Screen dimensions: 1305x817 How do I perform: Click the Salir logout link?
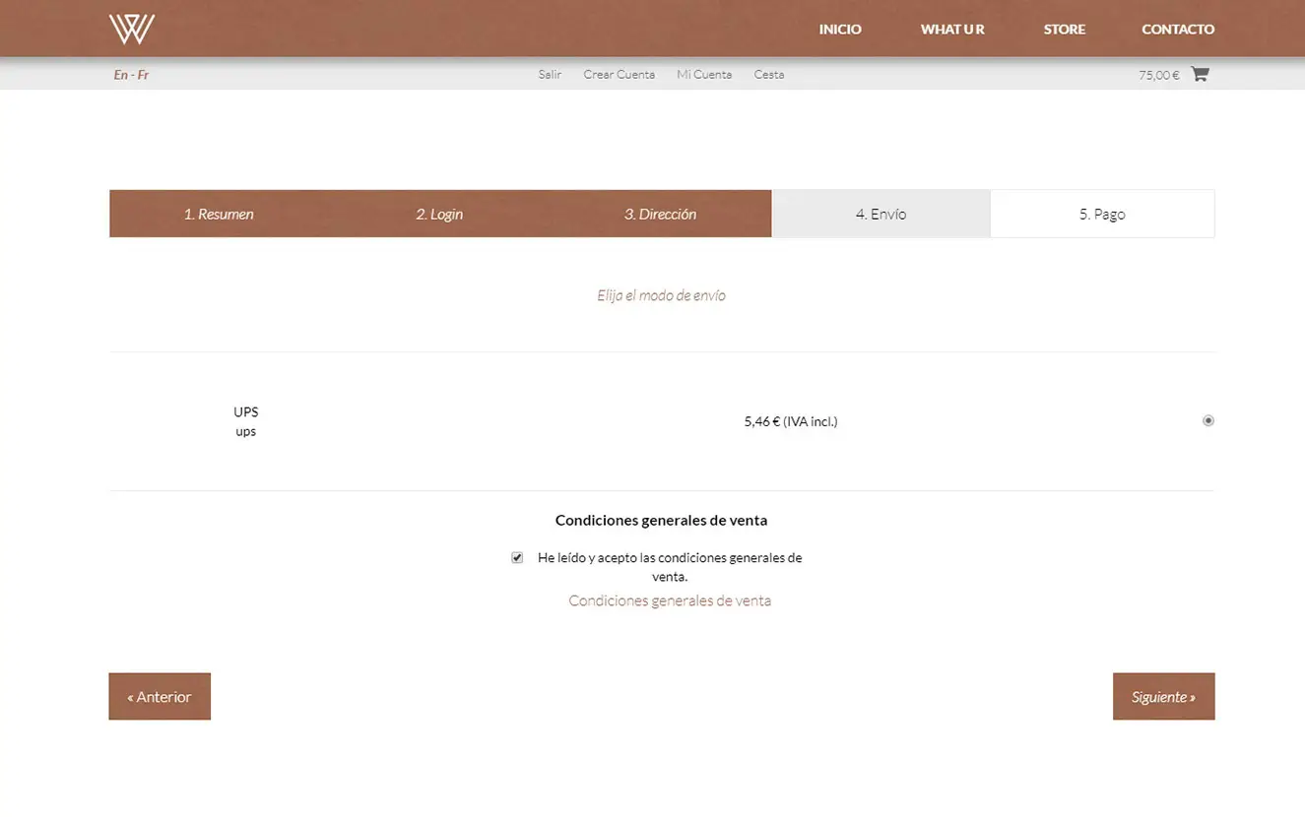tap(550, 75)
